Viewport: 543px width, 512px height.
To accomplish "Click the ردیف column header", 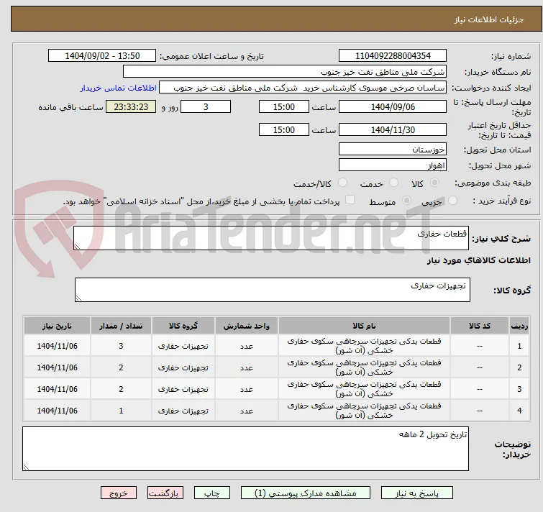I will click(x=519, y=326).
